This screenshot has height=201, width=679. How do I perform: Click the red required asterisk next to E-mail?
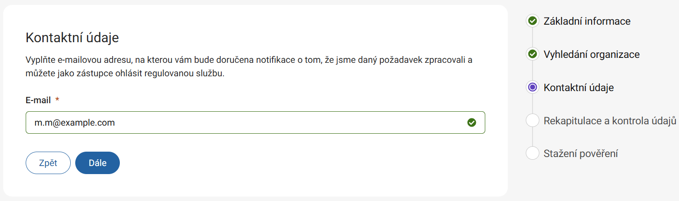coord(57,100)
